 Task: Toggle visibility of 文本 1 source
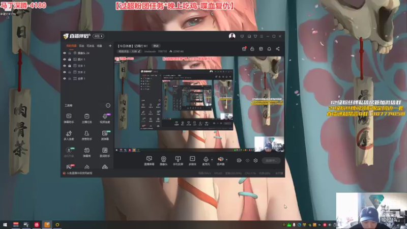65,66
